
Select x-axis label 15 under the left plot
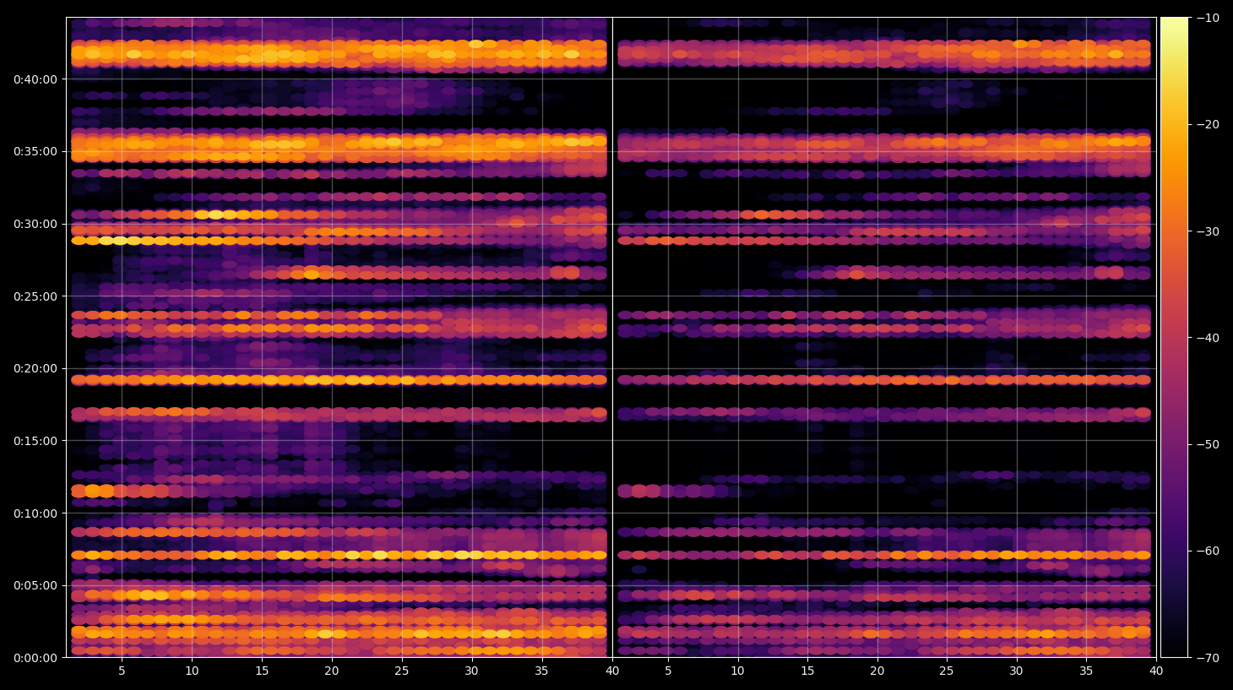[262, 671]
